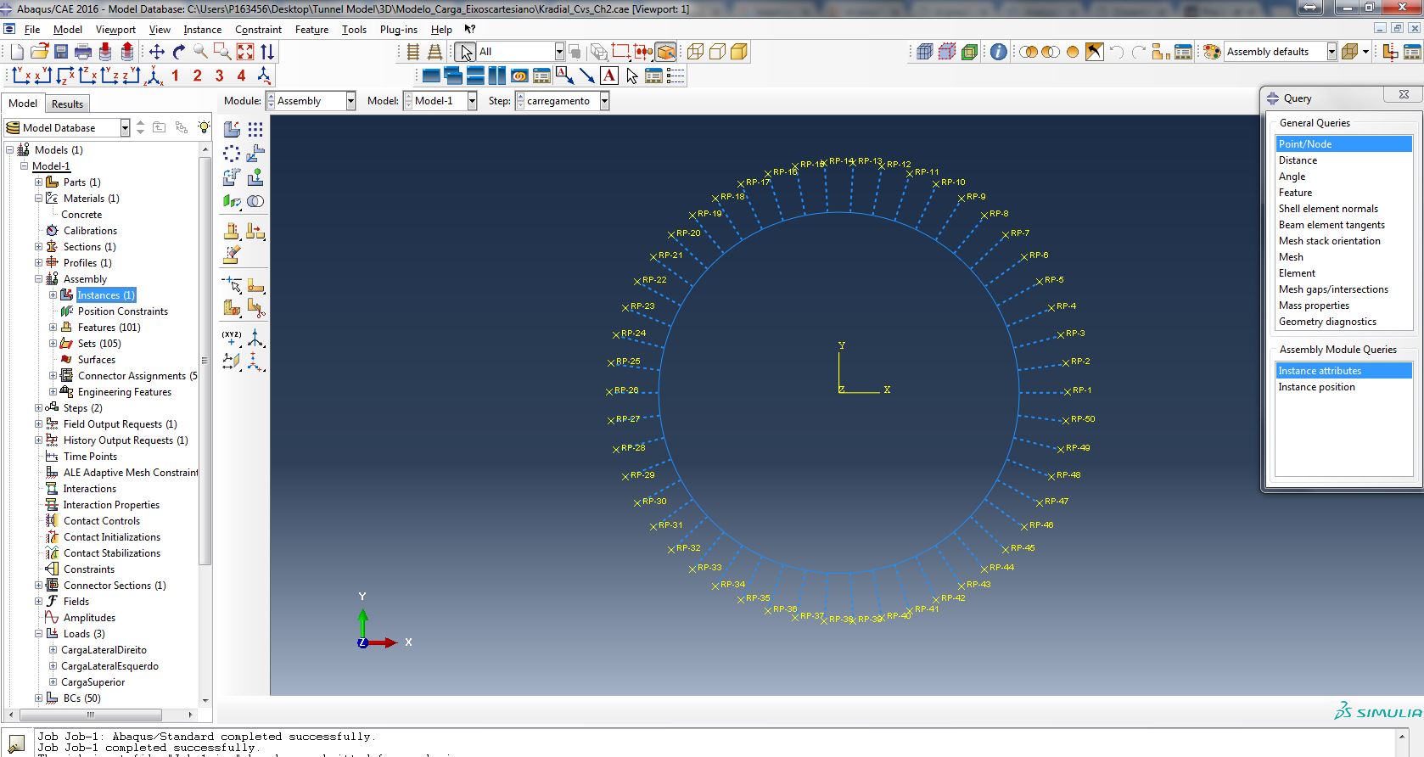
Task: Select Concrete material in tree
Action: [81, 215]
